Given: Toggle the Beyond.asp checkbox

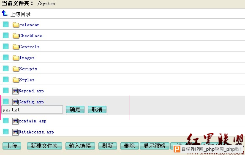Looking at the screenshot, I should click(6, 91).
